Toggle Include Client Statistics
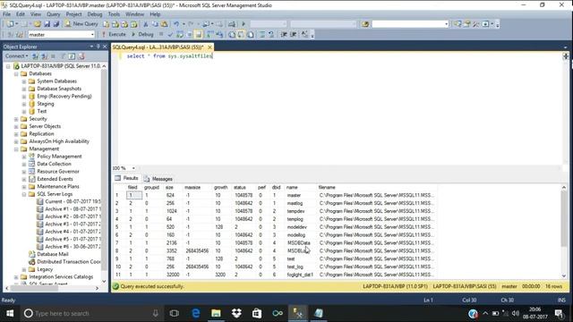Viewport: 573px width, 322px height. click(x=219, y=34)
